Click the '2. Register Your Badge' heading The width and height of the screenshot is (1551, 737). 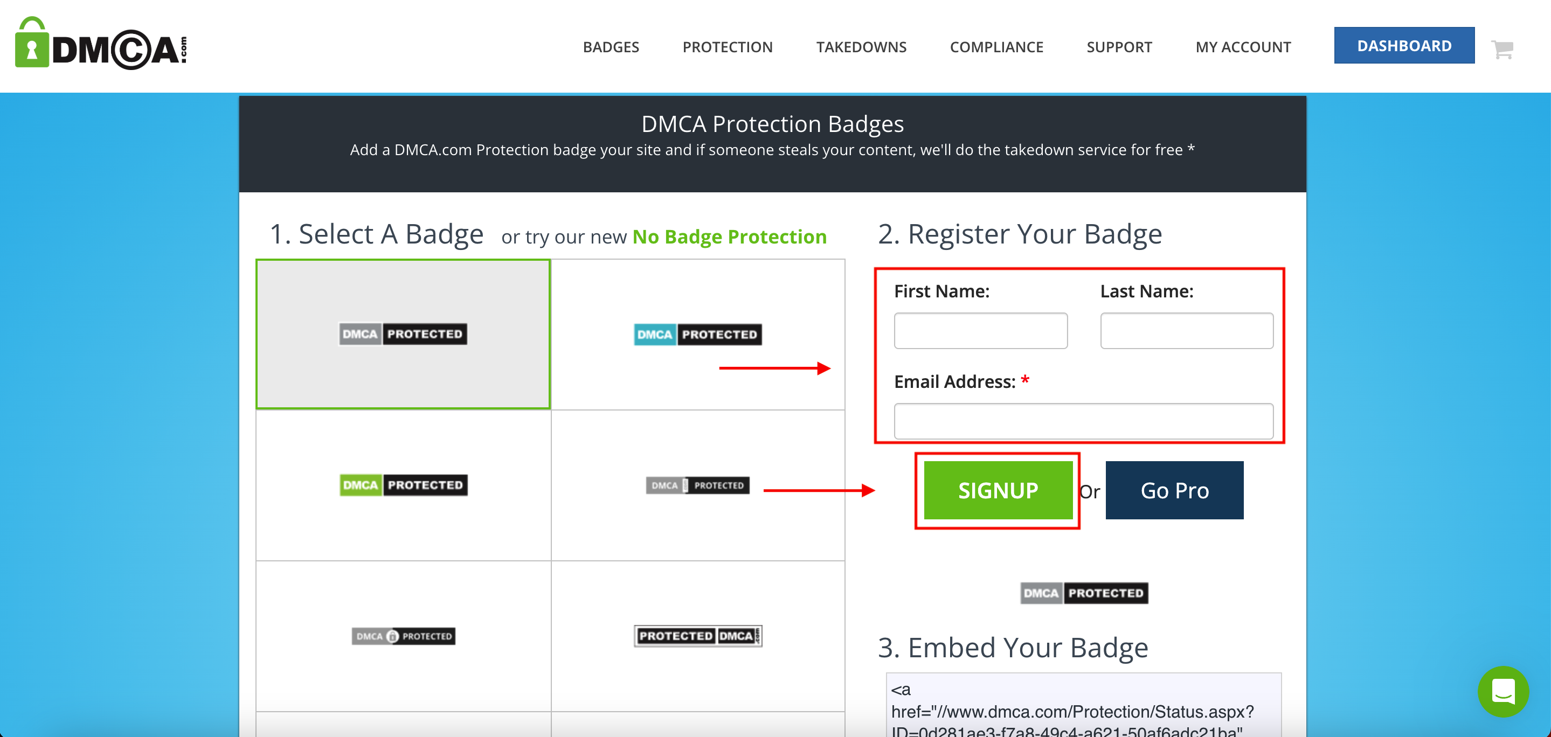[1019, 234]
